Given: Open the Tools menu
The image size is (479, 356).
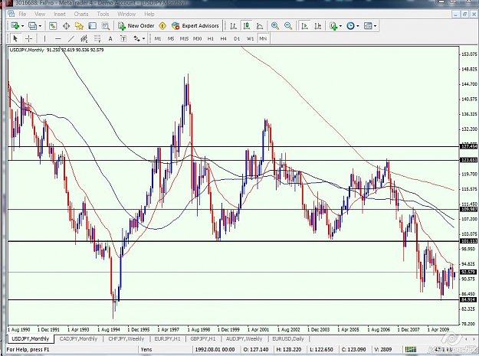Looking at the screenshot, I should [103, 14].
